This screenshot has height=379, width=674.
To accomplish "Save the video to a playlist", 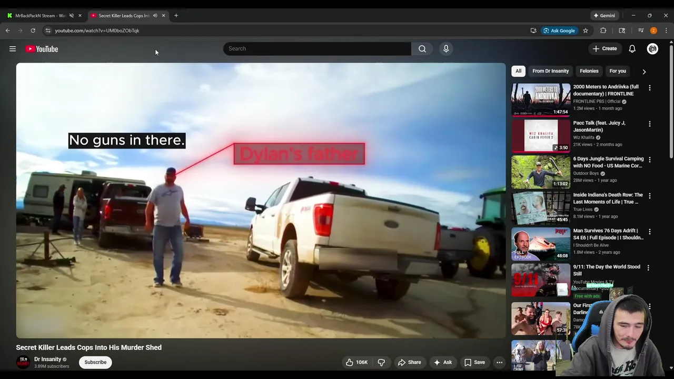I will [474, 362].
